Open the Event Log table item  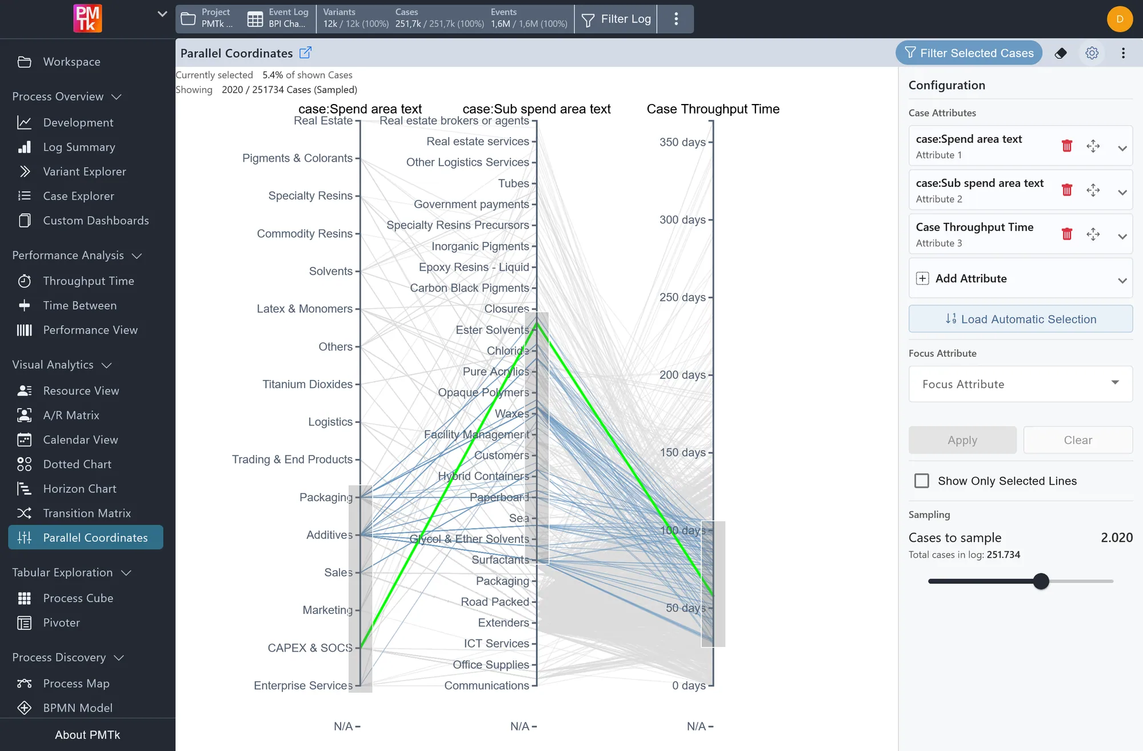pyautogui.click(x=278, y=18)
